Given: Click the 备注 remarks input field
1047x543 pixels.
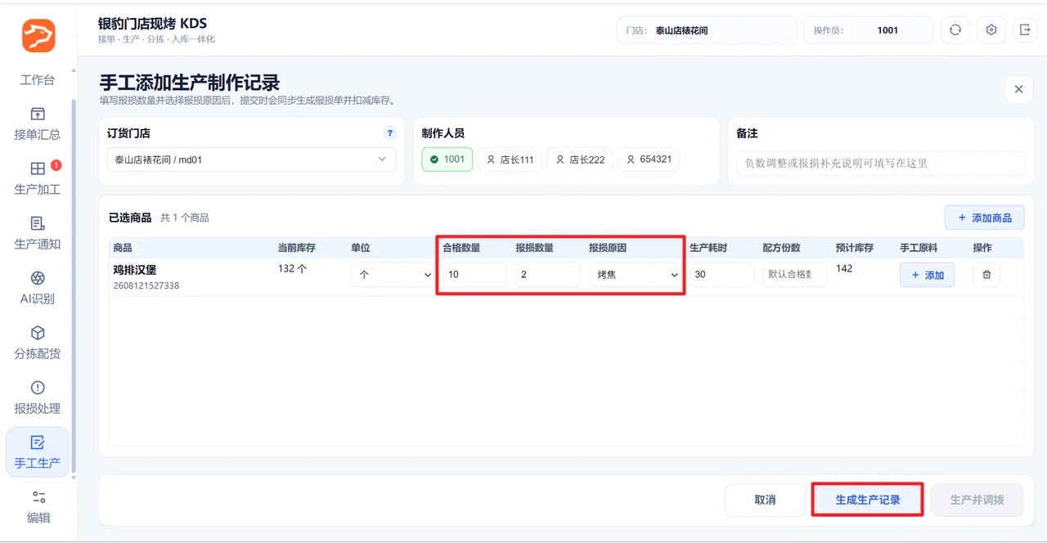Looking at the screenshot, I should pos(880,163).
